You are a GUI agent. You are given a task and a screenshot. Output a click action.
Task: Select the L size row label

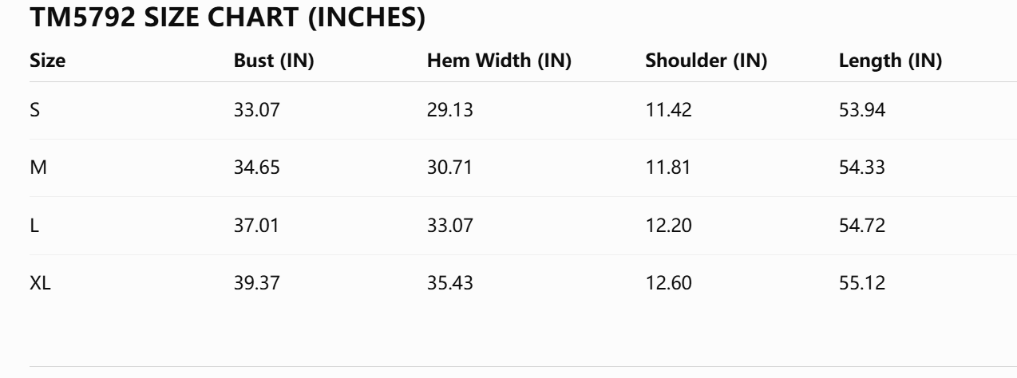(x=34, y=226)
